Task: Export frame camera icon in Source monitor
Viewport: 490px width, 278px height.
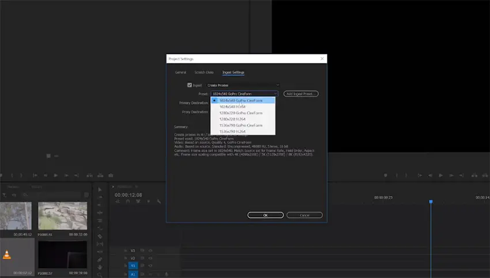Action: [x=111, y=176]
